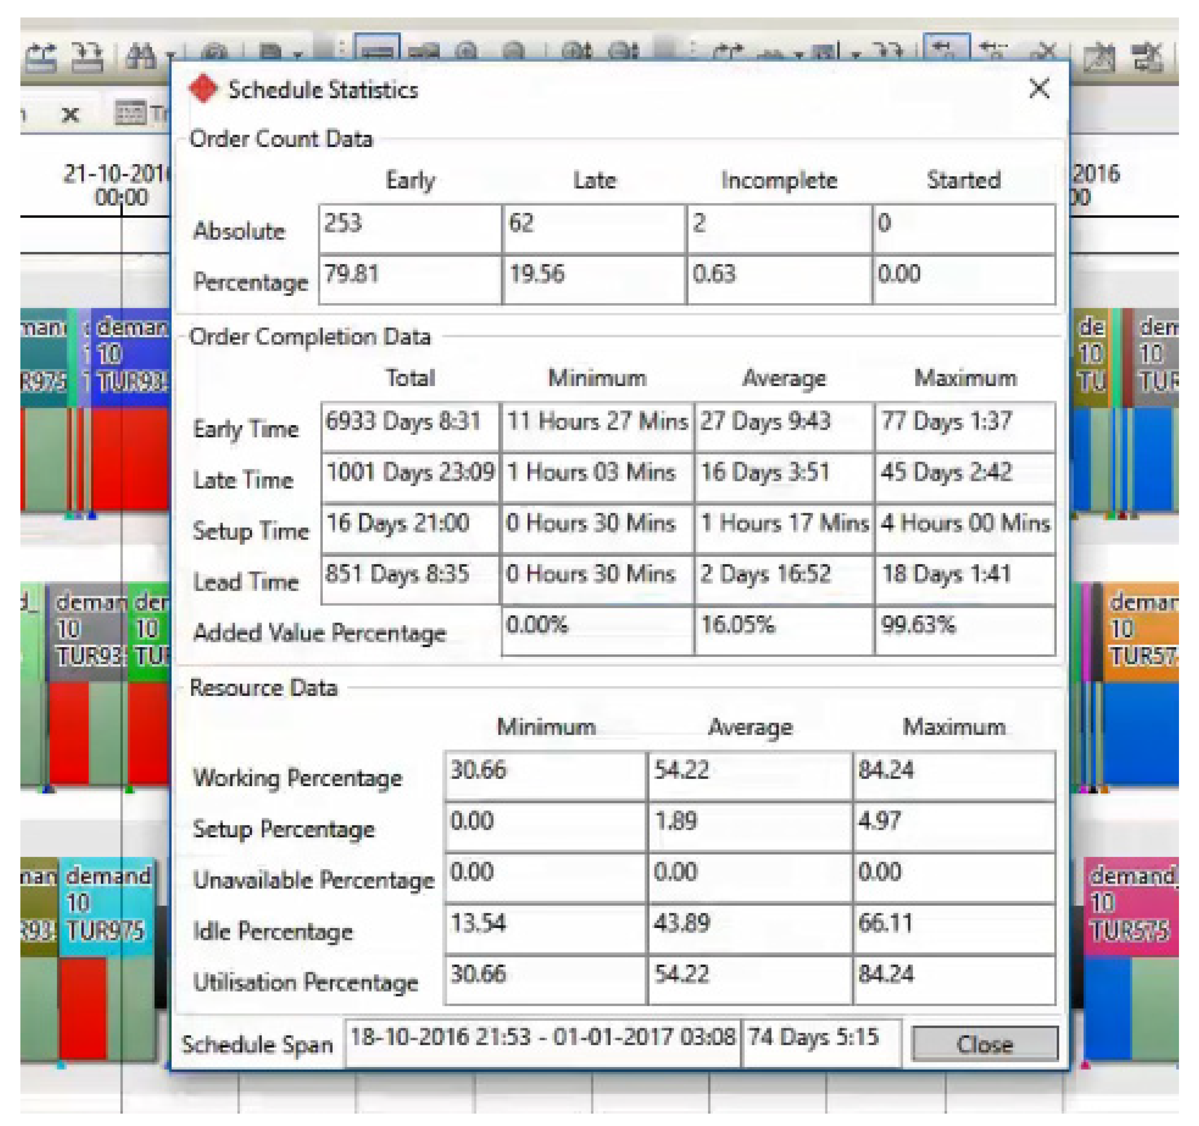Select the Early Time Total field
The image size is (1199, 1126).
point(409,427)
